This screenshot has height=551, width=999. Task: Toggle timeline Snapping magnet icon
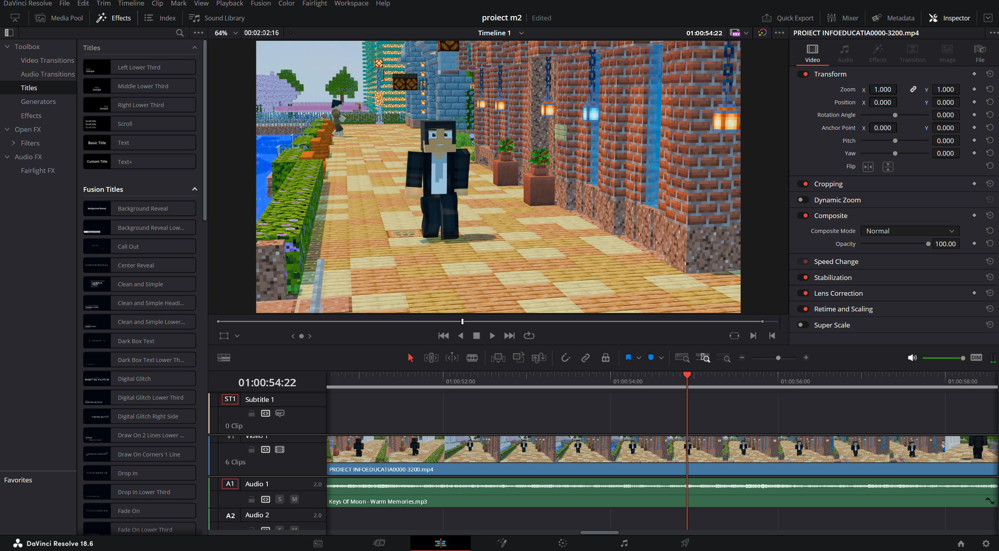point(565,358)
